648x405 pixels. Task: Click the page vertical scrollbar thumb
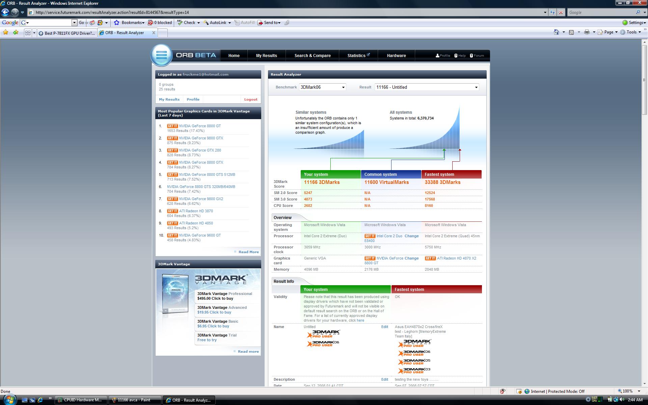point(644,80)
